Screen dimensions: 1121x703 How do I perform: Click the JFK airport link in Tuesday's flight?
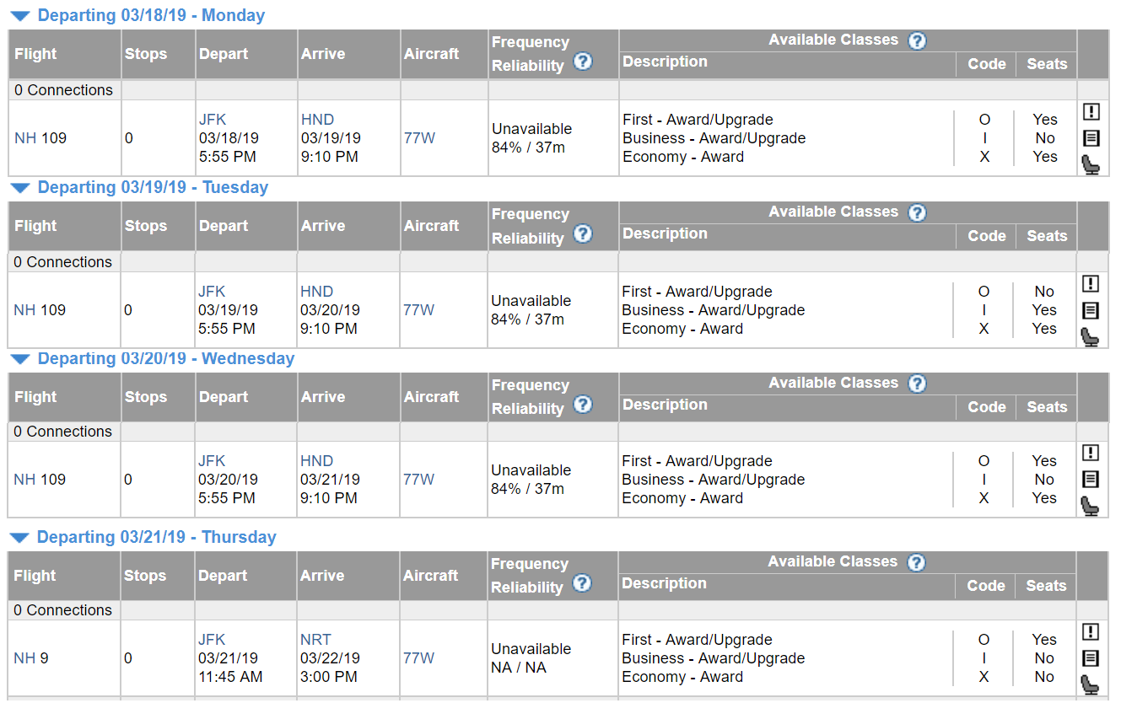(212, 292)
